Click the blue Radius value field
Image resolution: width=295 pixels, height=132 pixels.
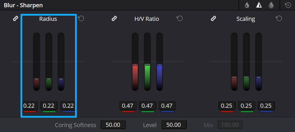[68, 106]
